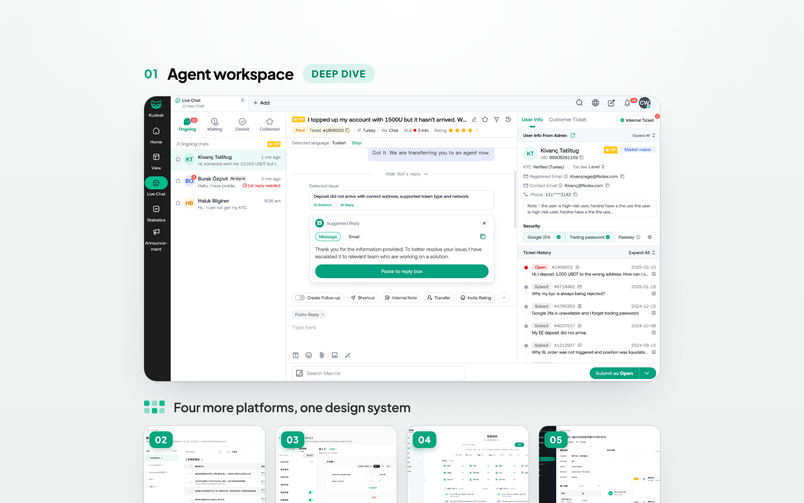Open the notifications bell with 24 badge
804x503 pixels.
coord(627,103)
